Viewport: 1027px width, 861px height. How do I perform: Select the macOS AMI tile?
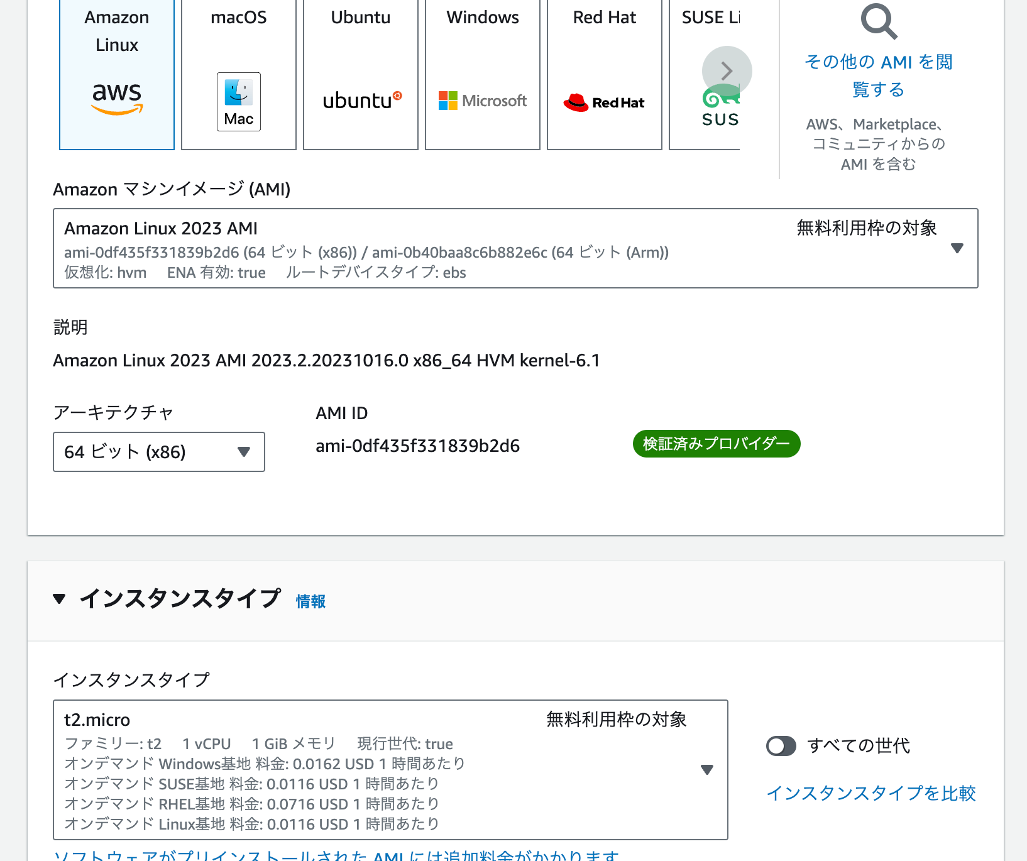click(x=239, y=74)
